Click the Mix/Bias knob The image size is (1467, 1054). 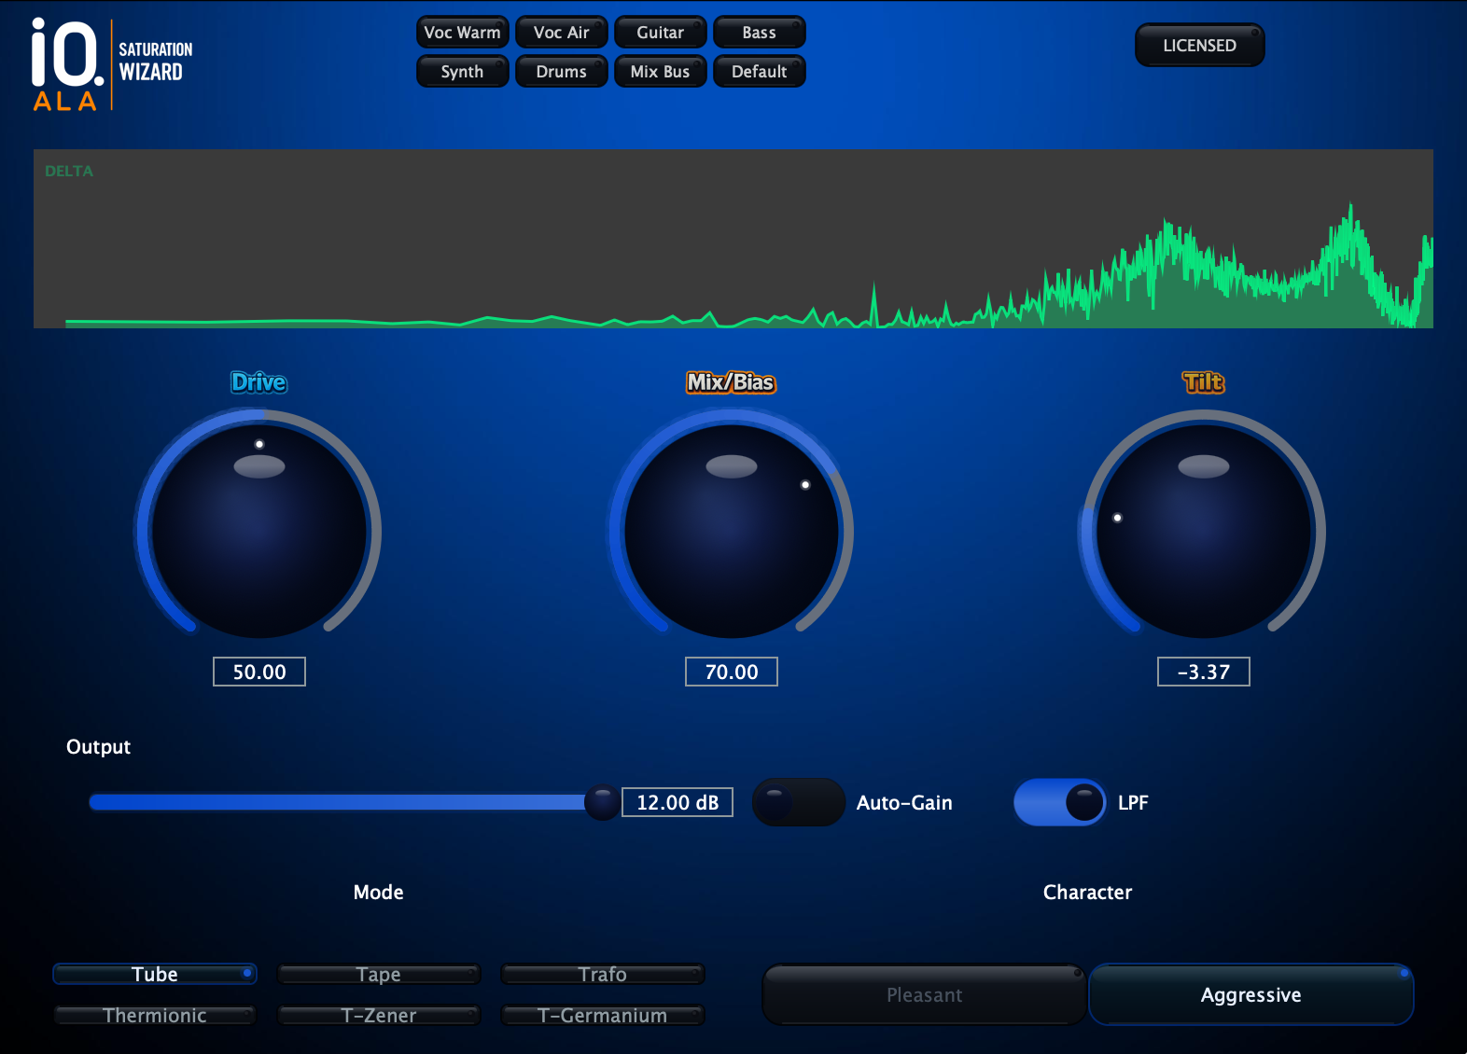(732, 531)
